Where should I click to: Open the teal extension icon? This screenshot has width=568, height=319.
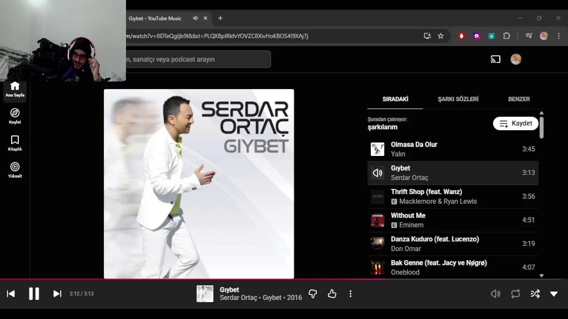point(492,36)
